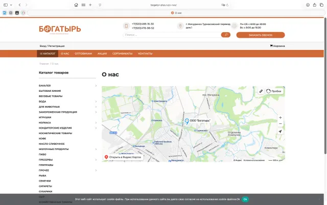327x205 pixels.
Task: Expand the ПРЕСЕРВЫ category chevron
Action: click(96, 160)
